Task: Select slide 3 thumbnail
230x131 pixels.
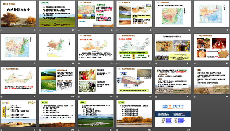Action: [95, 14]
